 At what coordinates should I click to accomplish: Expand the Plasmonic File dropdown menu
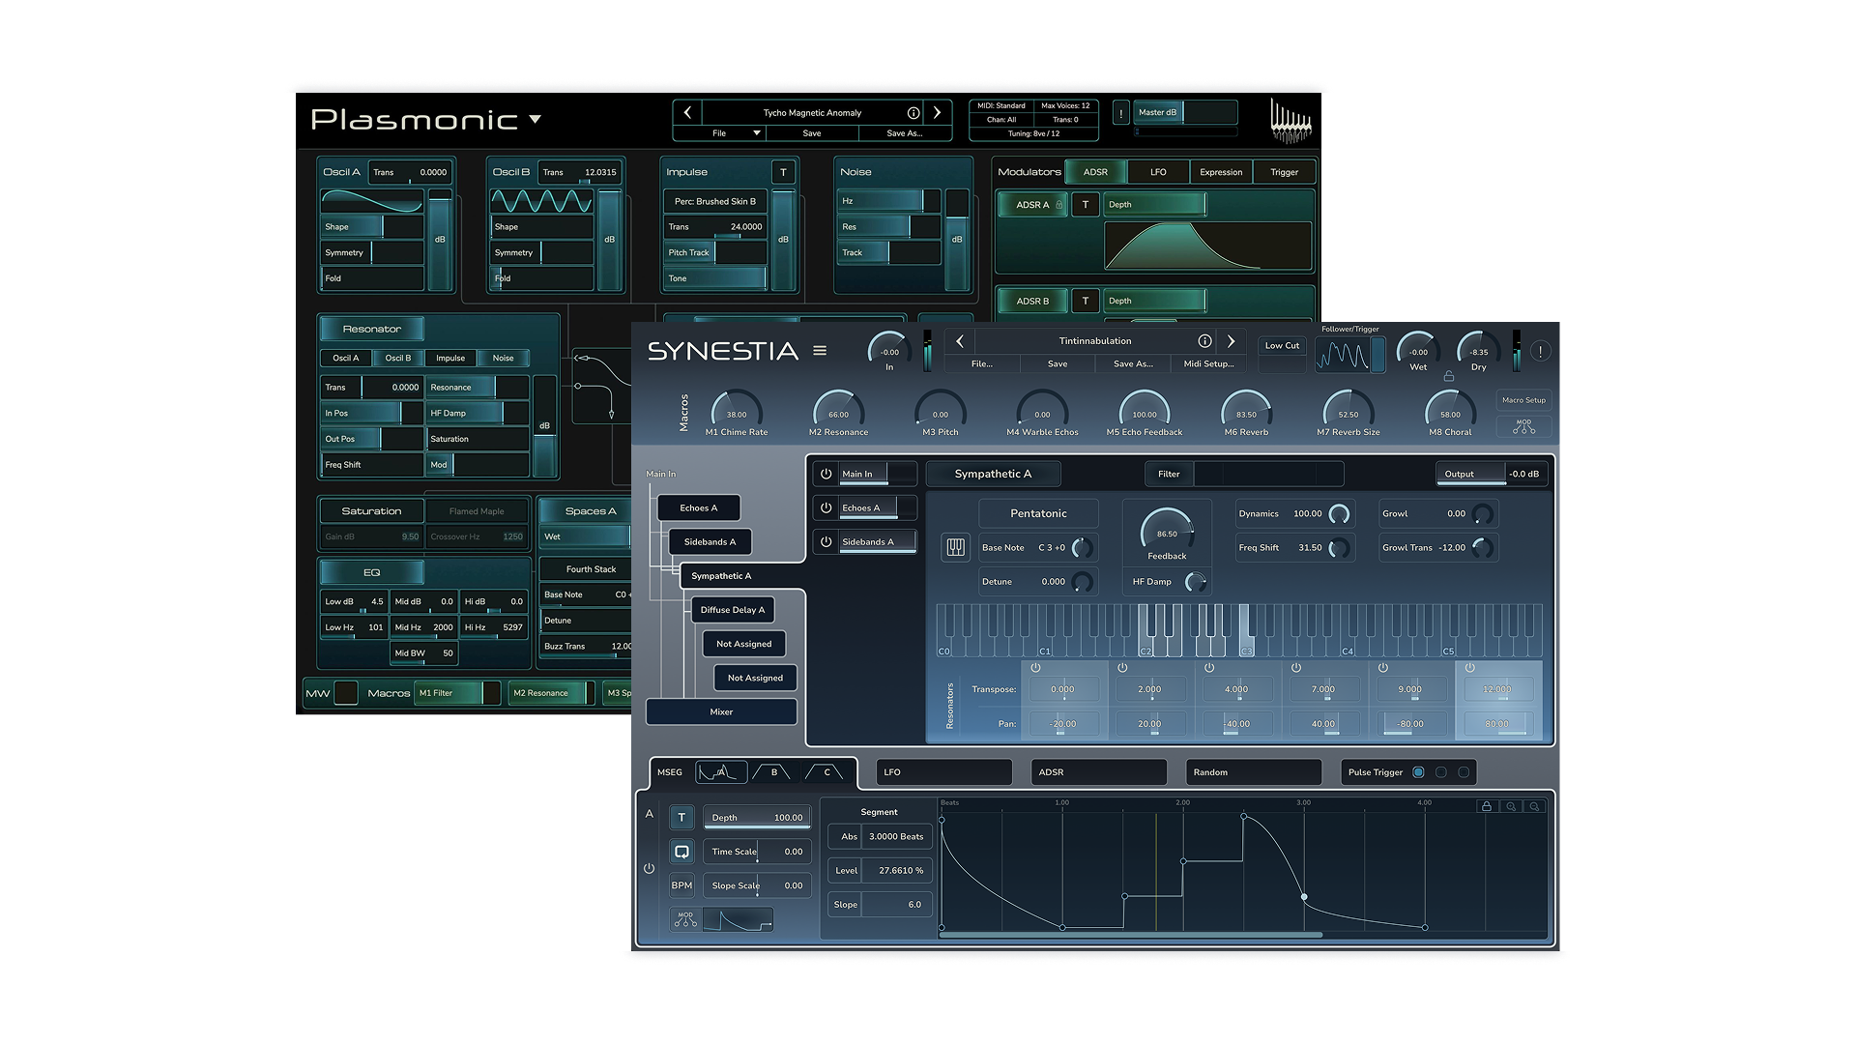point(757,133)
